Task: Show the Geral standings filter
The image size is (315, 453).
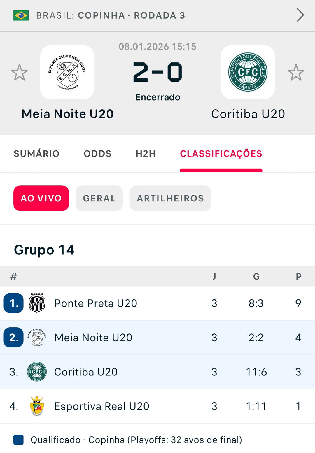Action: click(x=99, y=198)
